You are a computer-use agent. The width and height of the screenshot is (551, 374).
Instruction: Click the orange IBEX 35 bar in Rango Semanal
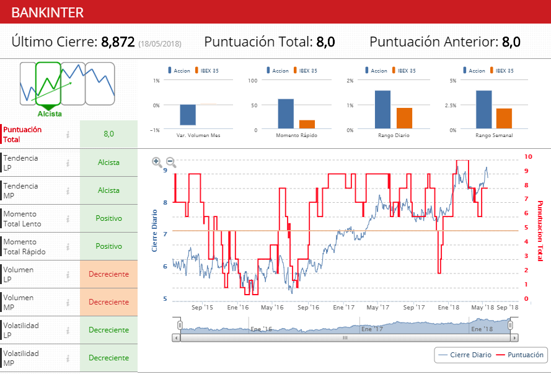point(505,118)
